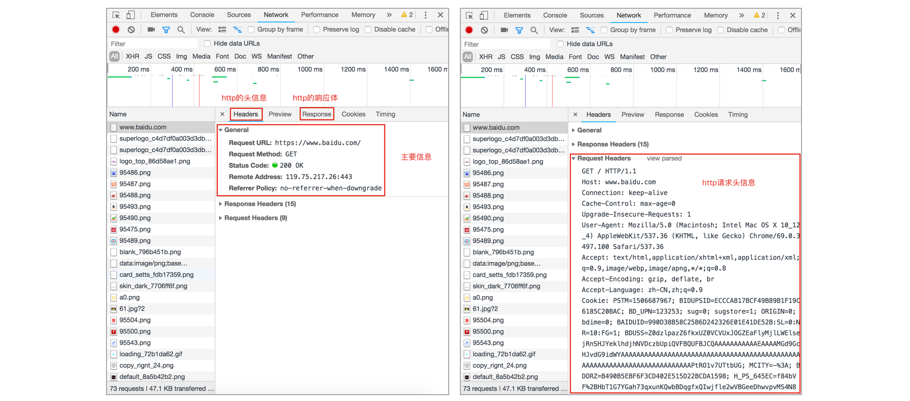Image resolution: width=910 pixels, height=401 pixels.
Task: Click capture screenshots camera icon in left DevTools
Action: 151,30
